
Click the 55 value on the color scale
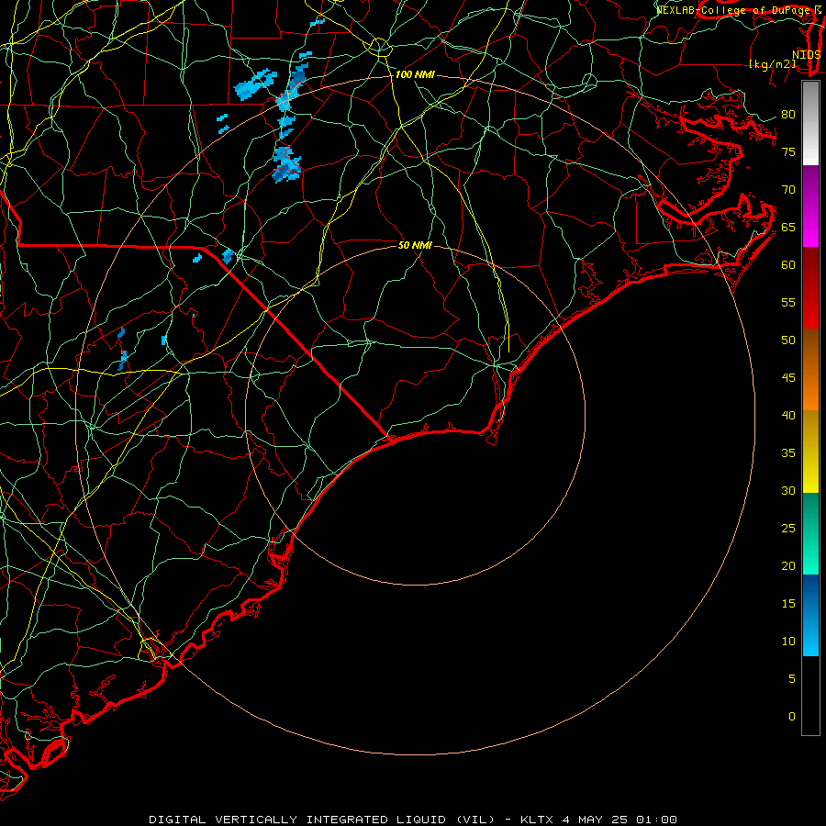pos(788,302)
